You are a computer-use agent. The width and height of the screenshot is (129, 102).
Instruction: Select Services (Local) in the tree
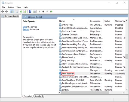coord(10,16)
